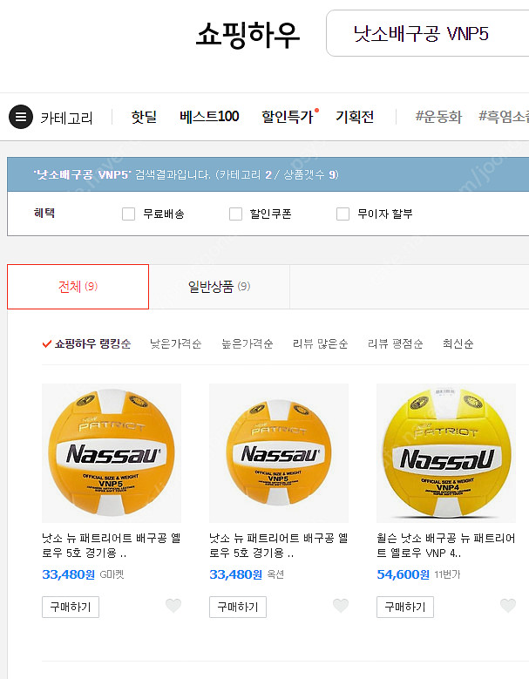Open the 베스트100 menu
The height and width of the screenshot is (679, 529).
(209, 117)
